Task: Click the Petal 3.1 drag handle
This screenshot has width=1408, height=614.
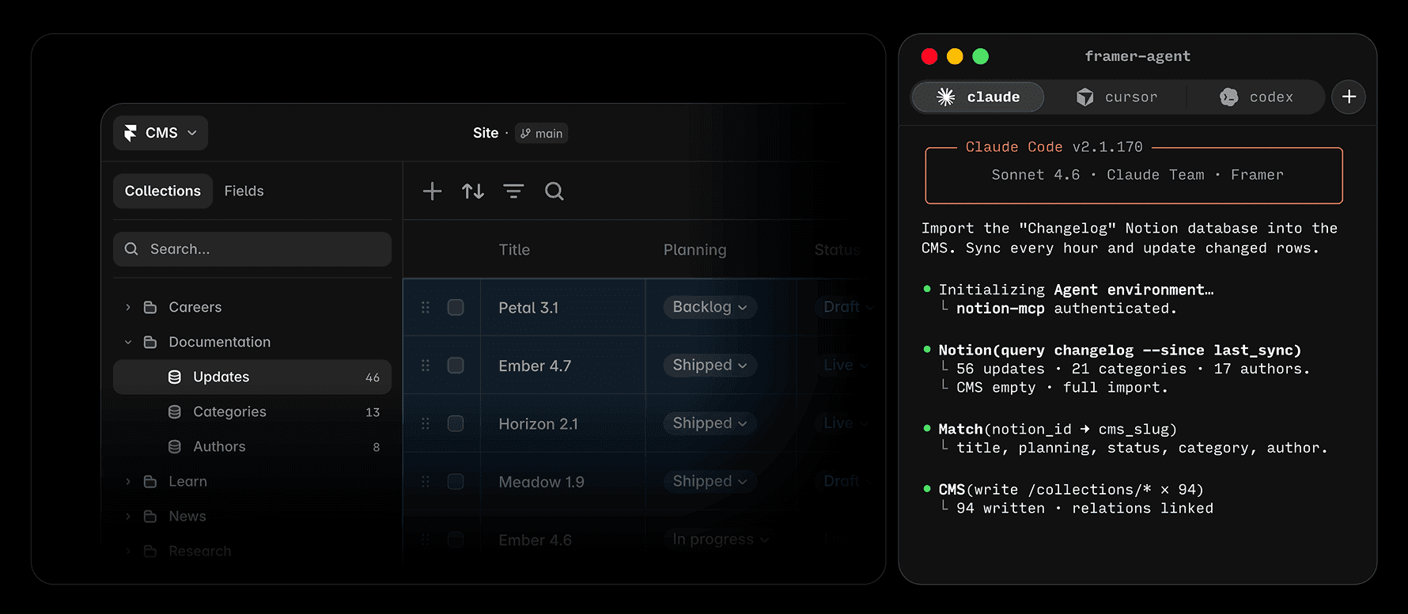Action: (426, 307)
